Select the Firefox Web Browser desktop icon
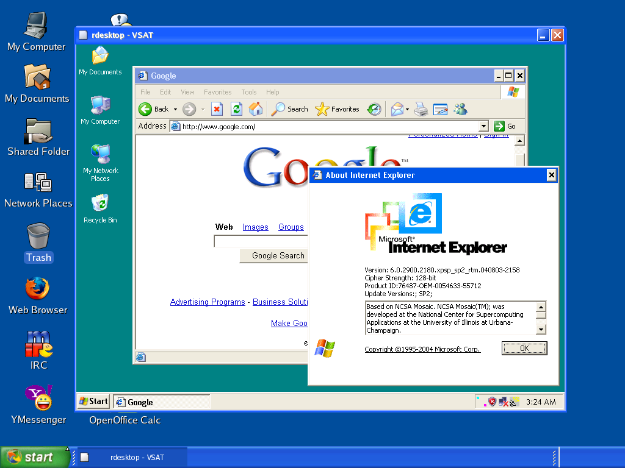 coord(38,296)
